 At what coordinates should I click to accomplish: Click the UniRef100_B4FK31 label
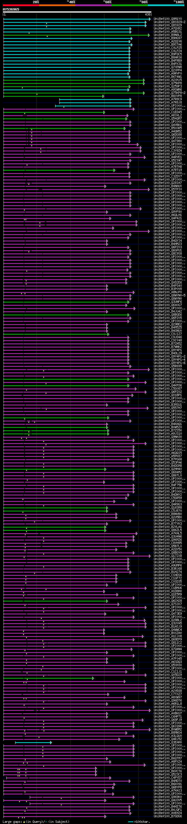tap(168, 64)
